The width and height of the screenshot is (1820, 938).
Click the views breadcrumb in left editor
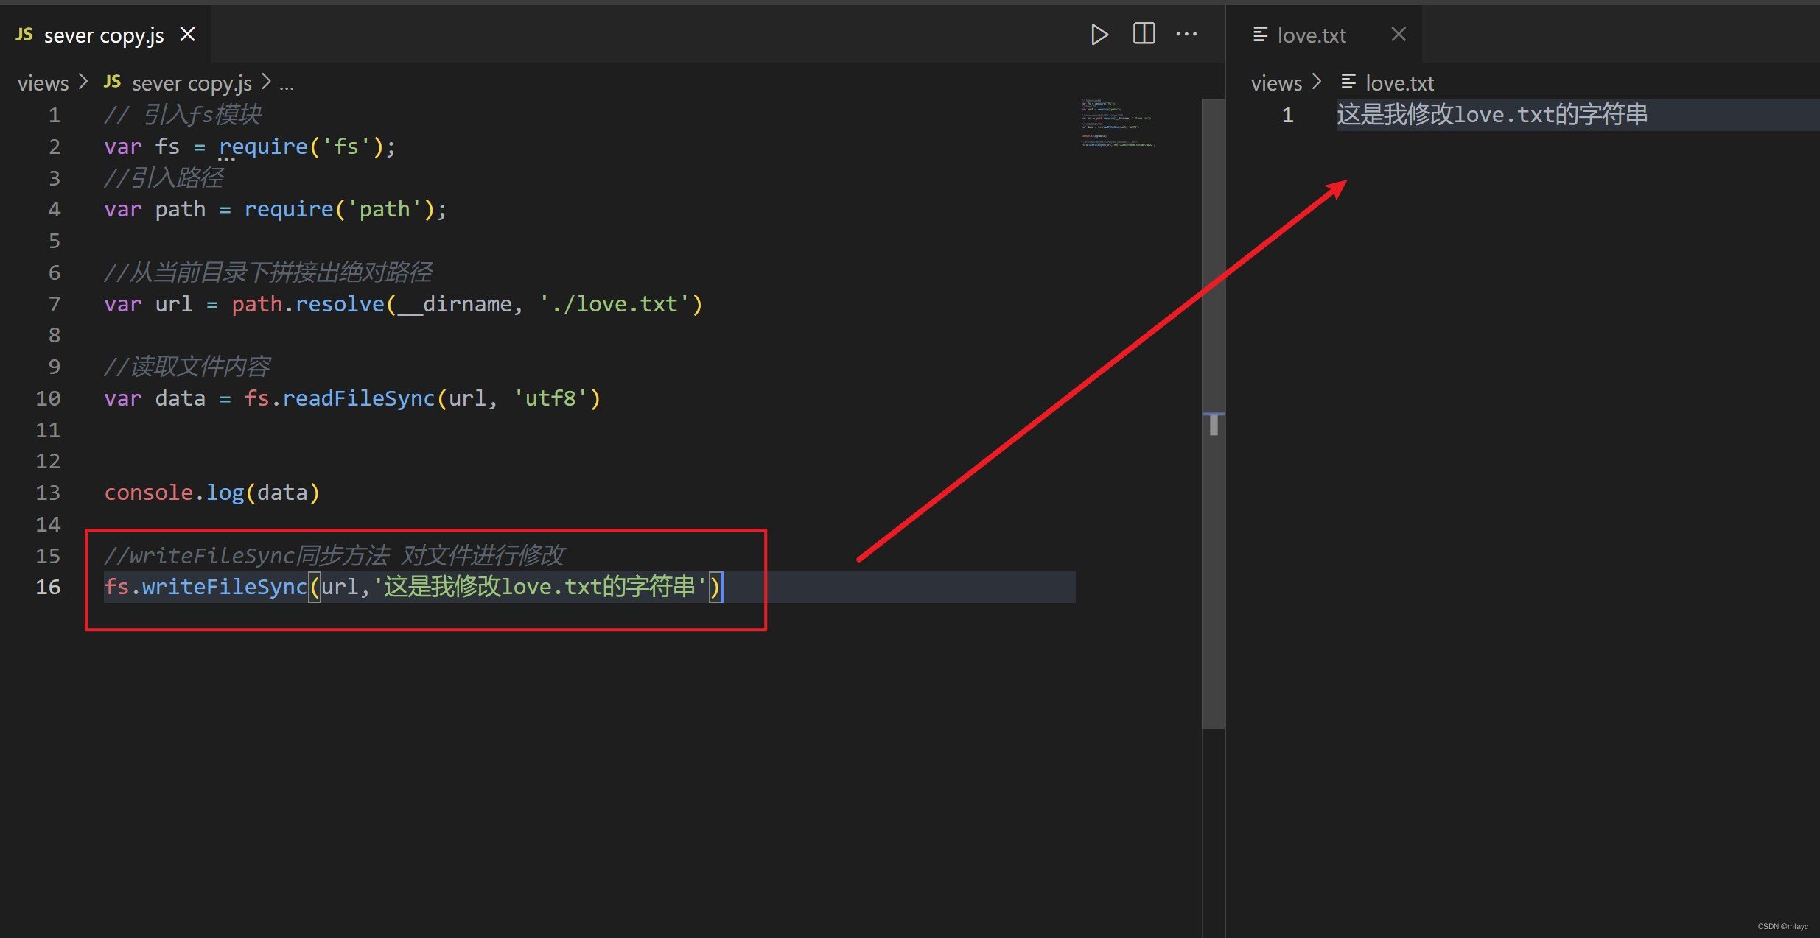(x=43, y=83)
